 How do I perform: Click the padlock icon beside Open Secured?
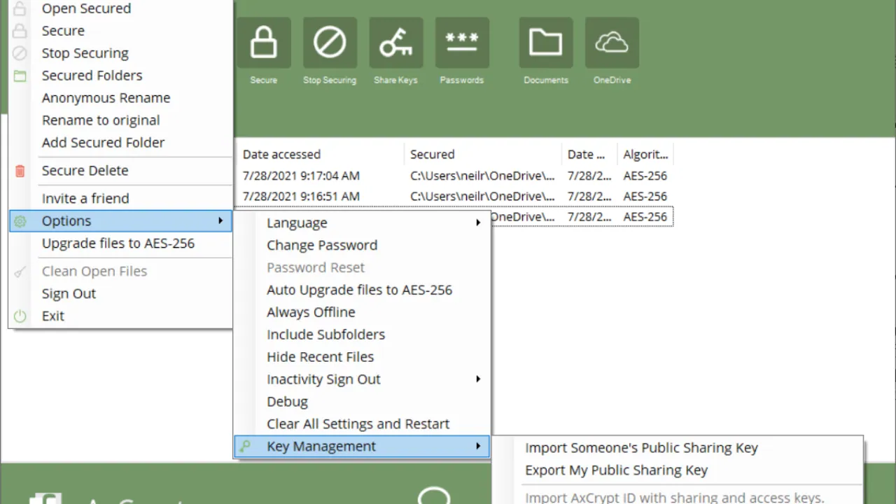(20, 8)
